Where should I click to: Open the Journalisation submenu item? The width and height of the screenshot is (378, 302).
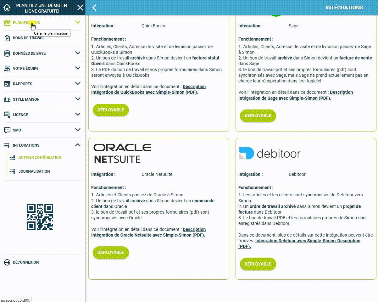point(34,171)
